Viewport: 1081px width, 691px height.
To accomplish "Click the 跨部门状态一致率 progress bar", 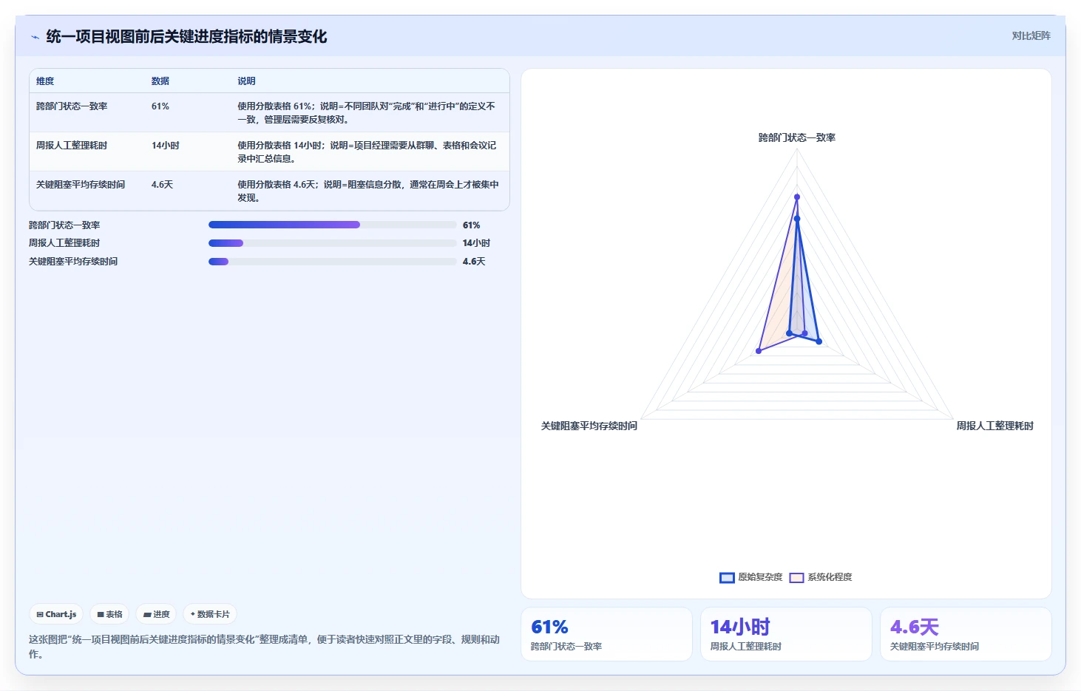I will (x=332, y=225).
